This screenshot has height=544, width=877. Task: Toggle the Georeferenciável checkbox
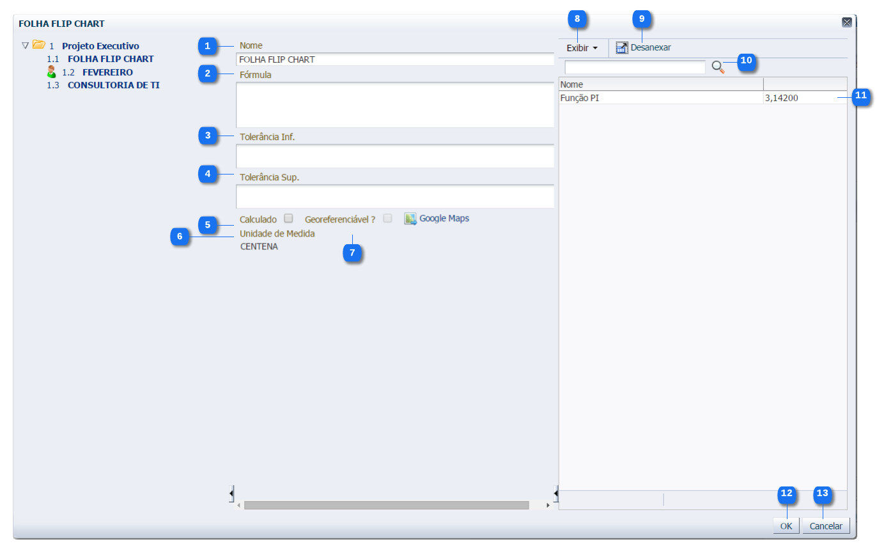pyautogui.click(x=387, y=218)
